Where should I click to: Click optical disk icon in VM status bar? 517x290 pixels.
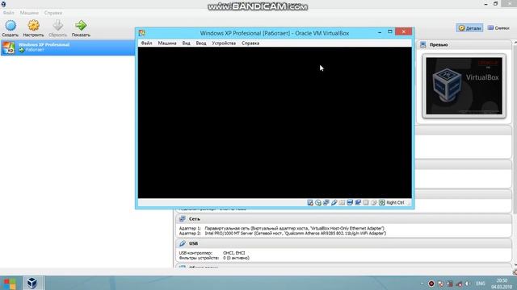[318, 202]
